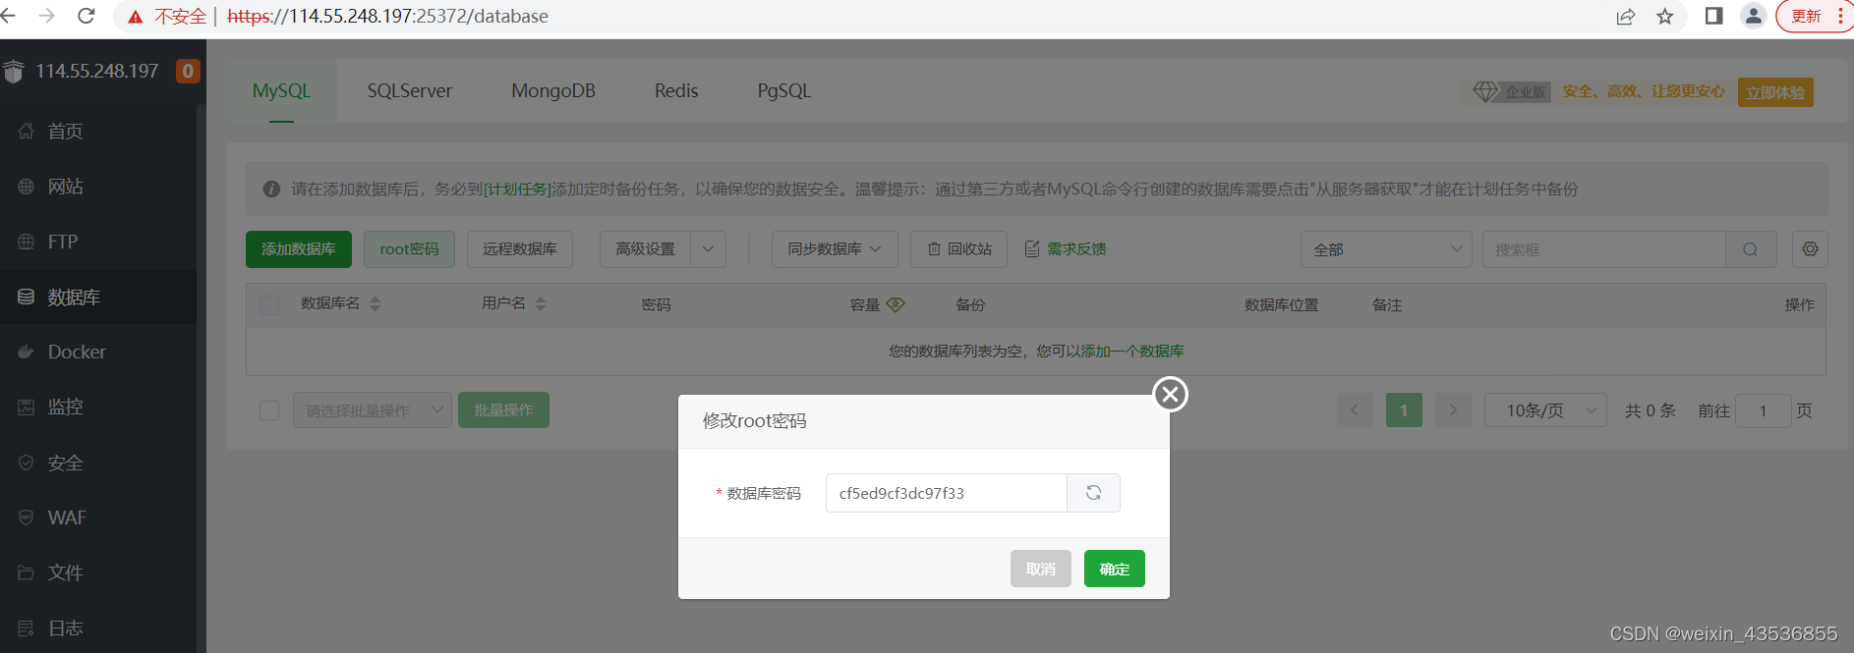The image size is (1854, 653).
Task: Open the 同步数据库 dropdown
Action: (835, 249)
